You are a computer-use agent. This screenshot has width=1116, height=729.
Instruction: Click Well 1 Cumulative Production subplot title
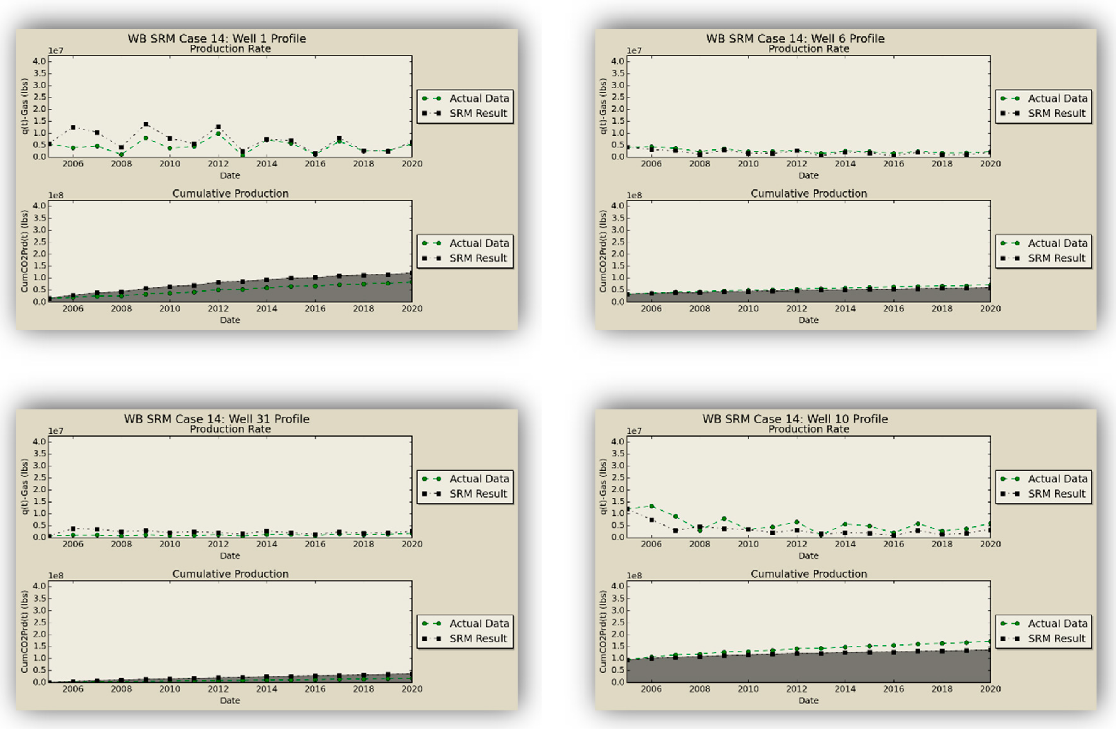[x=230, y=193]
